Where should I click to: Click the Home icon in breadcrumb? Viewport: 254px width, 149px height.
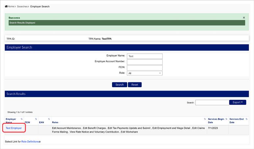coord(6,7)
